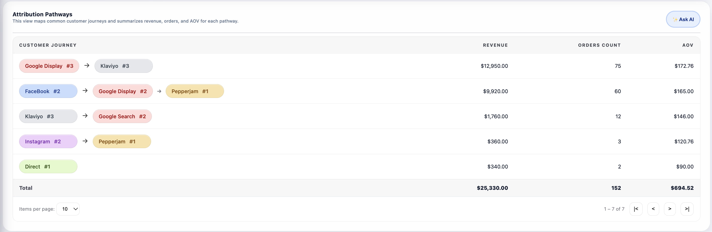The image size is (712, 232).
Task: Click the FaceBook #2 channel tag
Action: [48, 91]
